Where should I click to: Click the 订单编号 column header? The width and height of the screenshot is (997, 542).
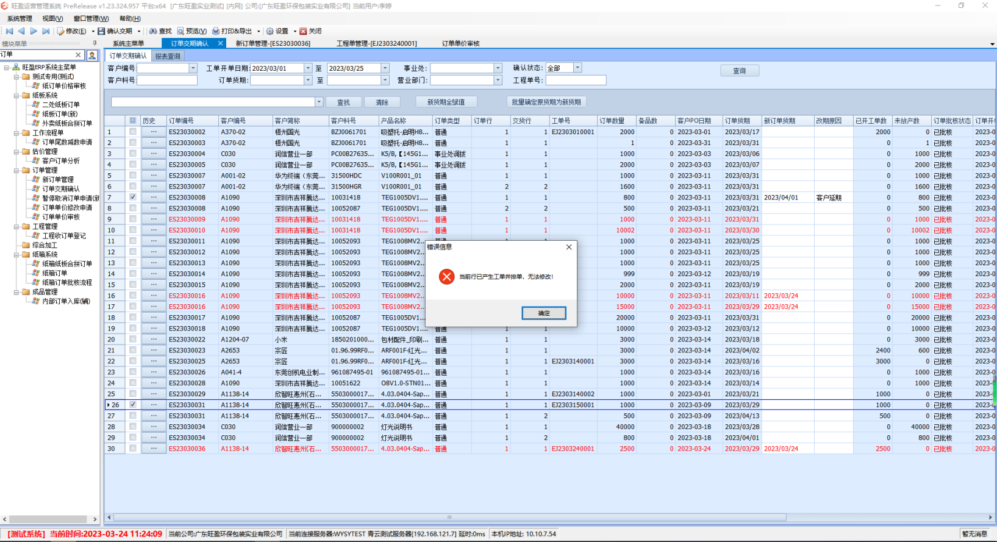pyautogui.click(x=192, y=121)
